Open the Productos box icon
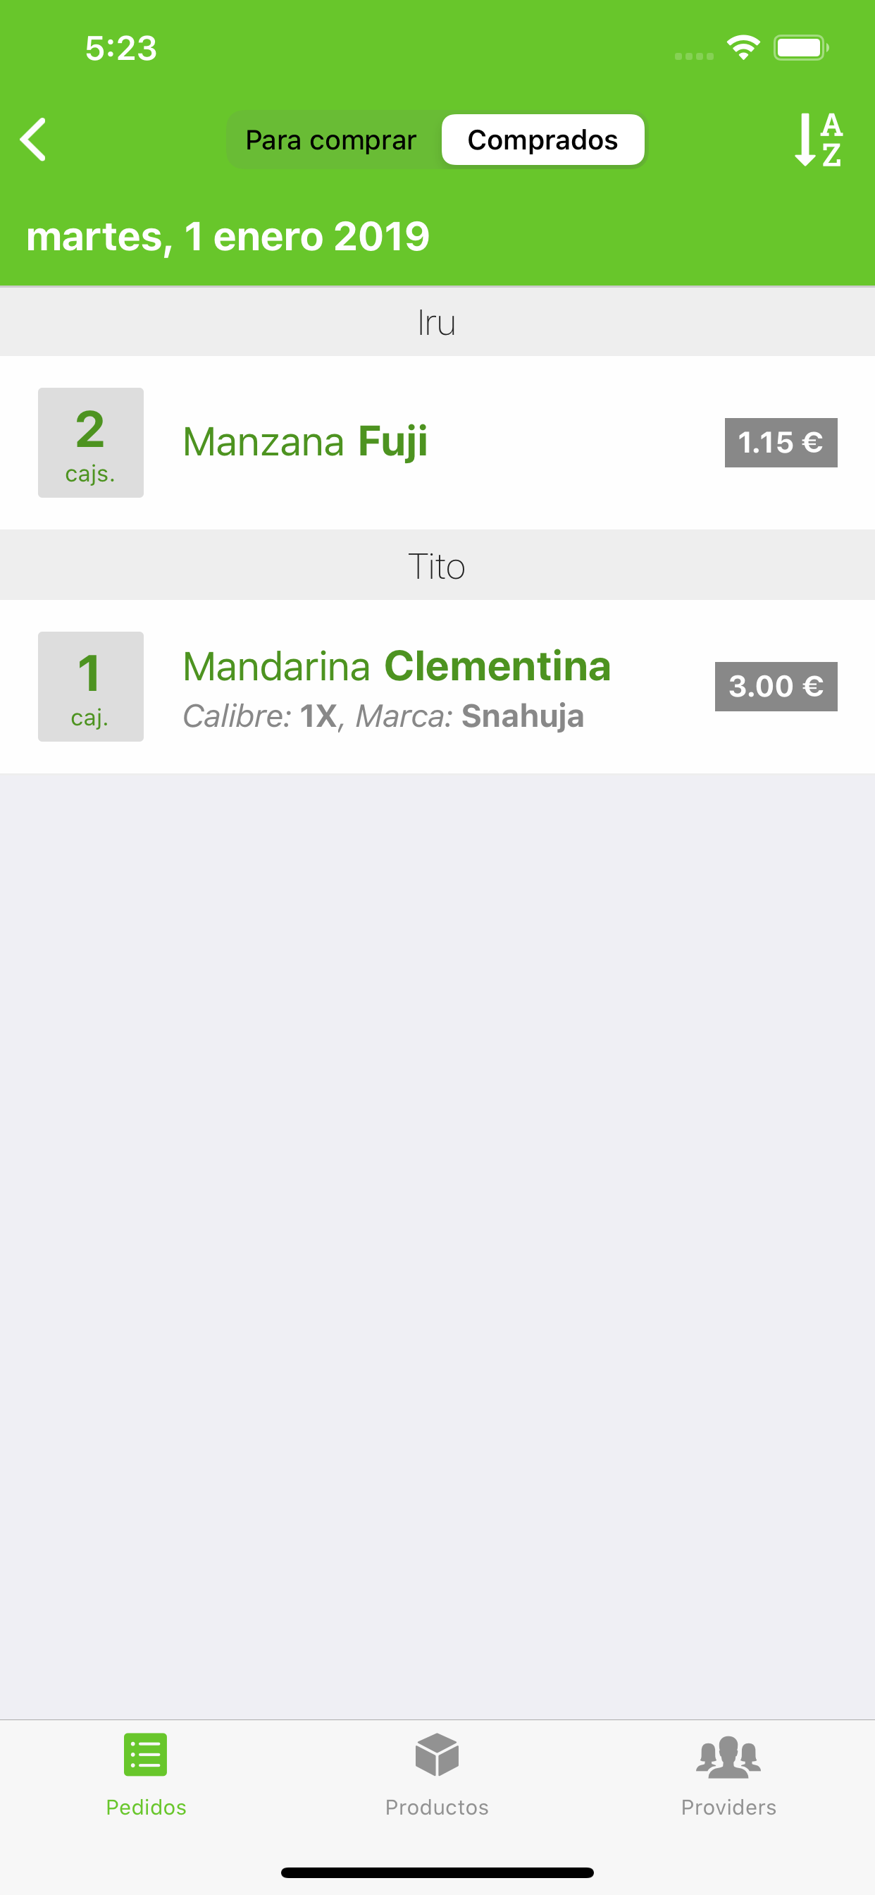The image size is (875, 1895). tap(437, 1755)
